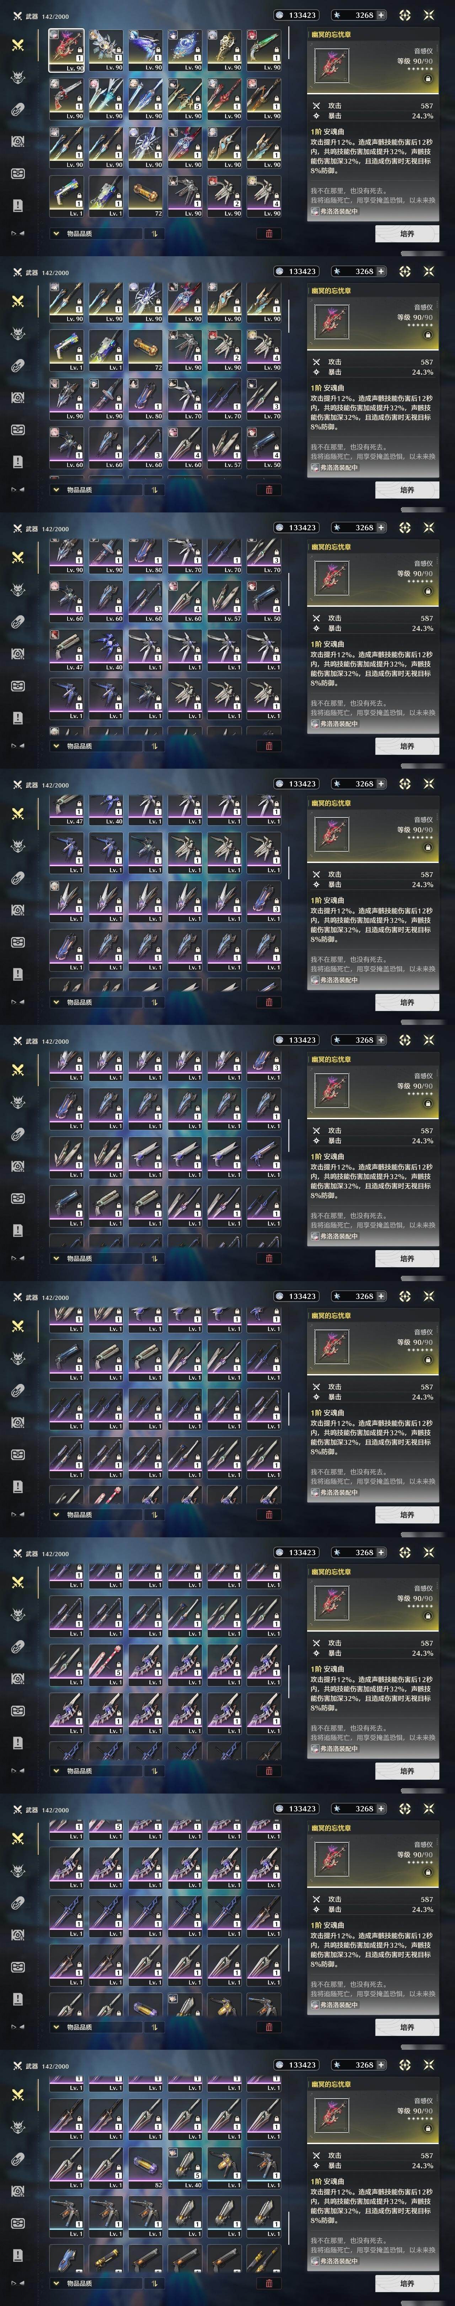Open the resources category tab icon in the topmost sidebar

pyautogui.click(x=18, y=141)
